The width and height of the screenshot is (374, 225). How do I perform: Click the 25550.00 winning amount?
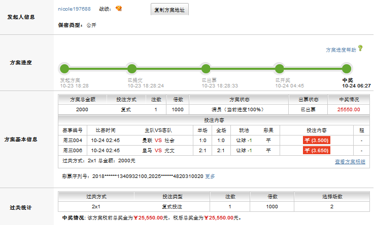348,109
